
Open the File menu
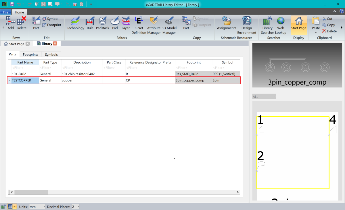tap(6, 12)
